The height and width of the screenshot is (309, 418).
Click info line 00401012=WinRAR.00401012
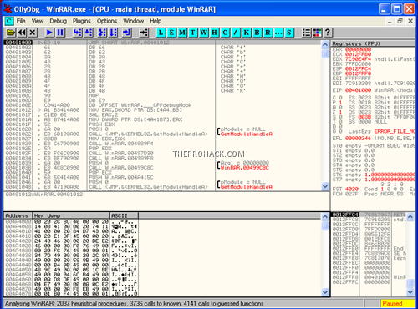[44, 195]
